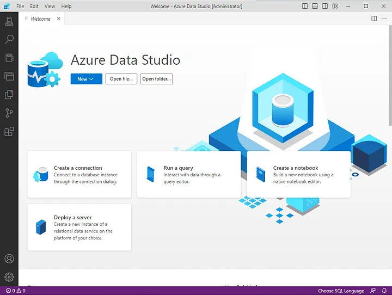
Task: Open the Source Control view
Action: pos(9,113)
